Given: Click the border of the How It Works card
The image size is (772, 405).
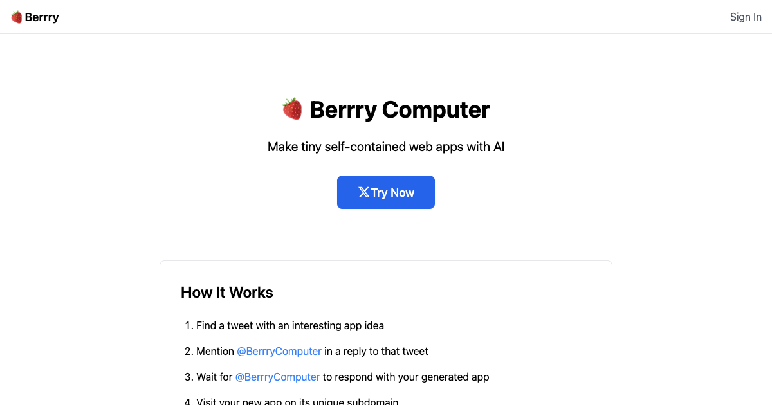Looking at the screenshot, I should (386, 261).
